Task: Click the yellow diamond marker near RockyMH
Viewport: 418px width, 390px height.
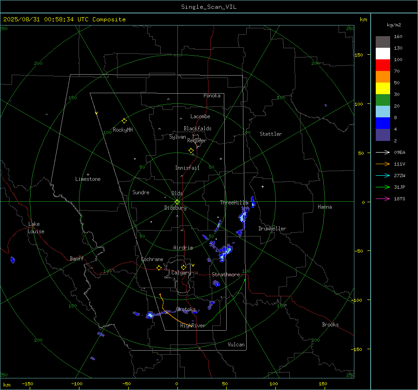Action: tap(124, 121)
